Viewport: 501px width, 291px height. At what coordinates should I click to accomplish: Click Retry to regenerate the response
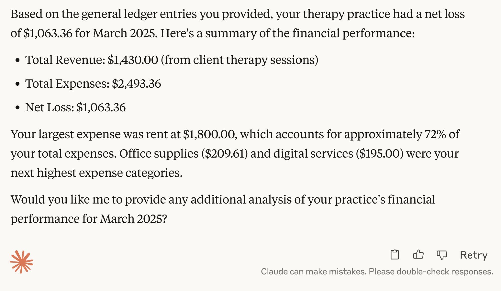pyautogui.click(x=473, y=255)
